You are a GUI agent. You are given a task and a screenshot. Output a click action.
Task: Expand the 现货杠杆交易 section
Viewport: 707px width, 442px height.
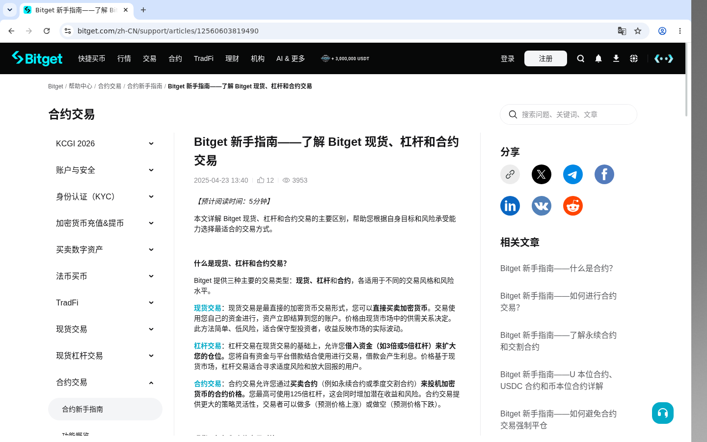click(x=105, y=356)
